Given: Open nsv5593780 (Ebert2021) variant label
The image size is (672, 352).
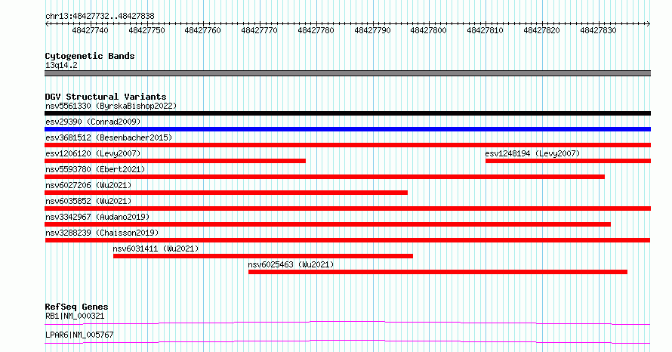Looking at the screenshot, I should pos(95,169).
